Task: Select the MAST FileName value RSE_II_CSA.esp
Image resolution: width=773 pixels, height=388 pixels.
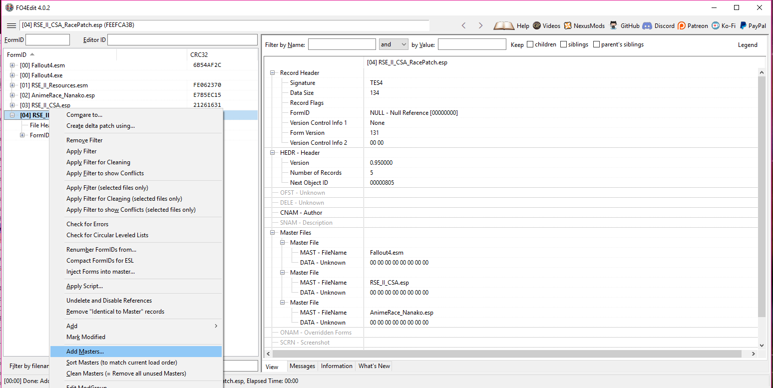Action: (x=389, y=283)
